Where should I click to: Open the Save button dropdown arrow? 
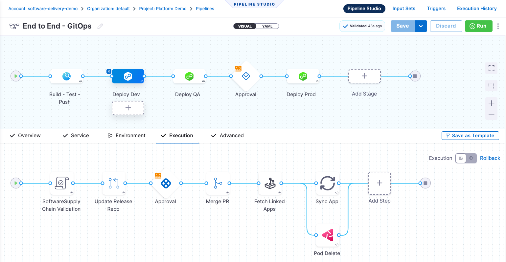click(421, 26)
